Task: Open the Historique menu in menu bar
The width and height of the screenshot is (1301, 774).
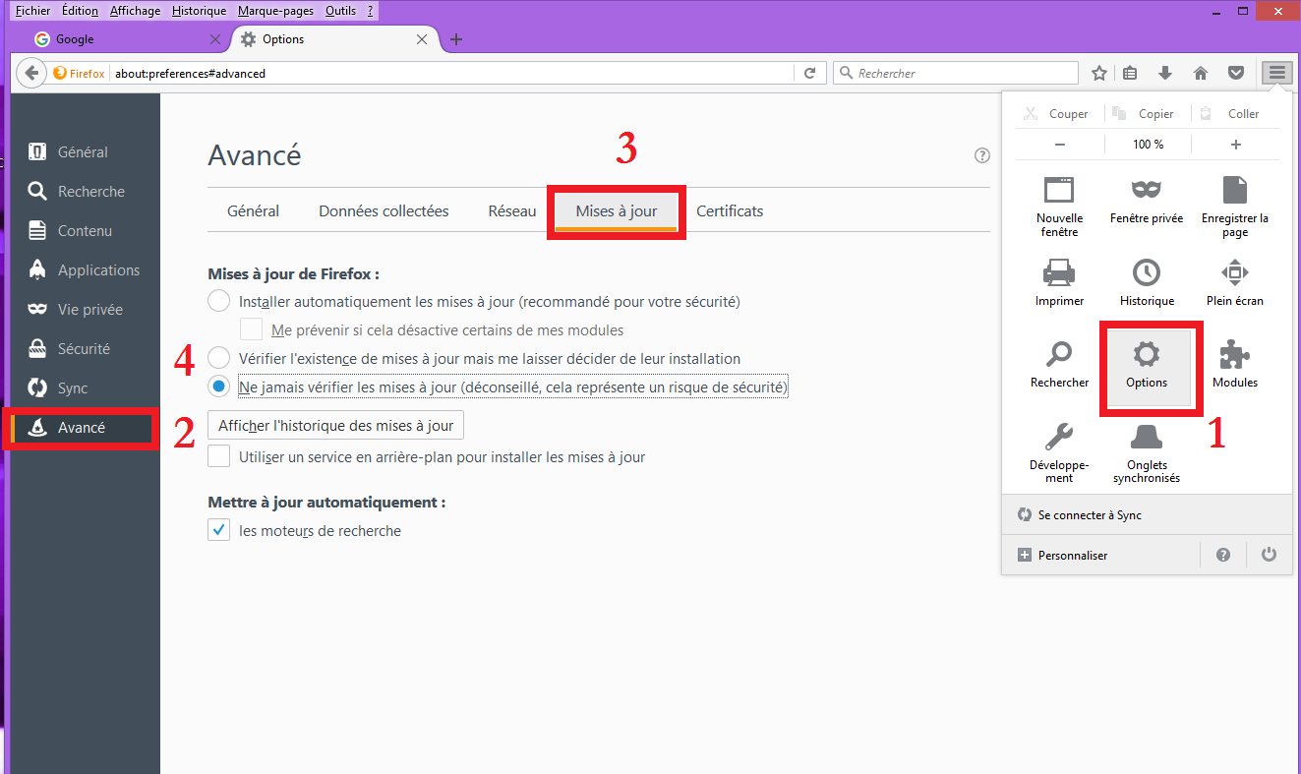Action: point(199,11)
